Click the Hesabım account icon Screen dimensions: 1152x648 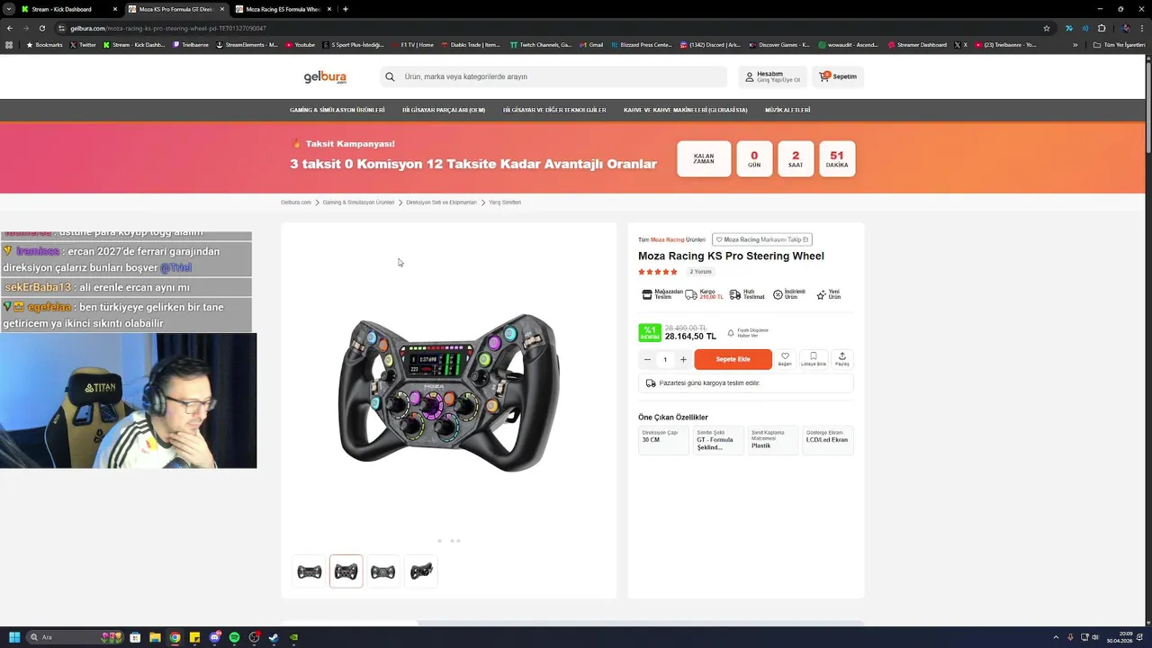tap(749, 77)
